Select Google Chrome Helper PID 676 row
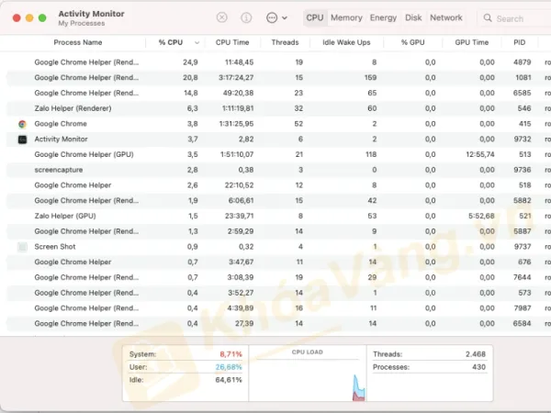Image resolution: width=551 pixels, height=413 pixels. [x=278, y=262]
